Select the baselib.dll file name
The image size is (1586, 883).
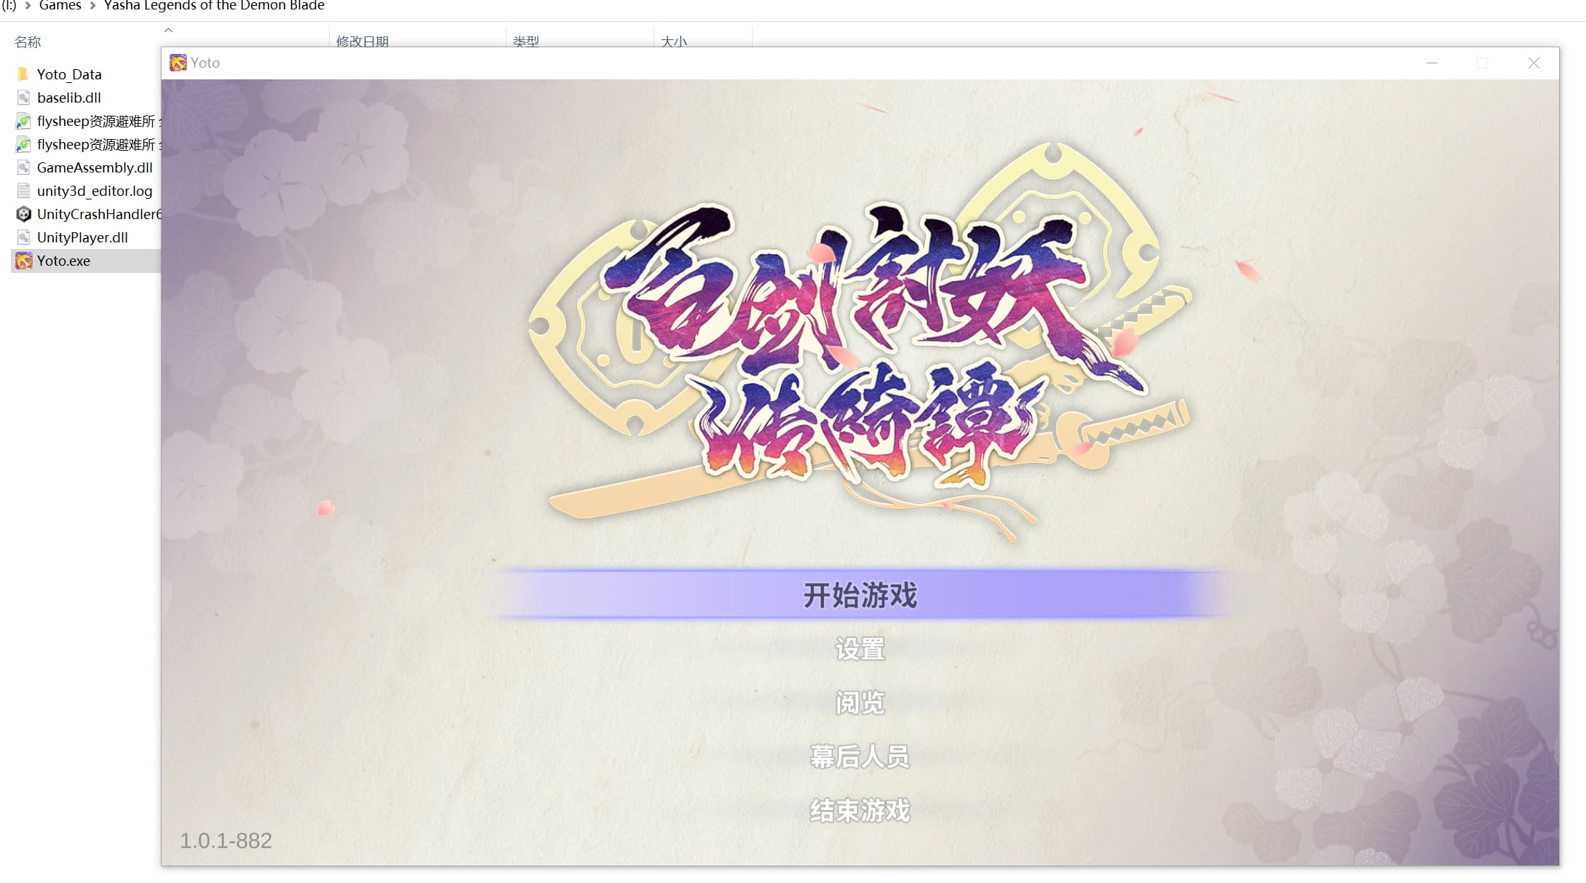tap(69, 98)
